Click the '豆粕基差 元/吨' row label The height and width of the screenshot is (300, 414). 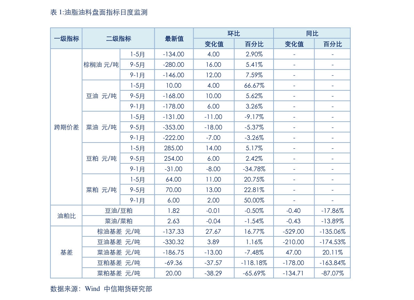(119, 263)
